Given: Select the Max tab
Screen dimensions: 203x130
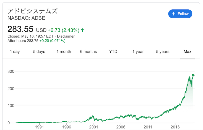Looking at the screenshot, I should 188,52.
